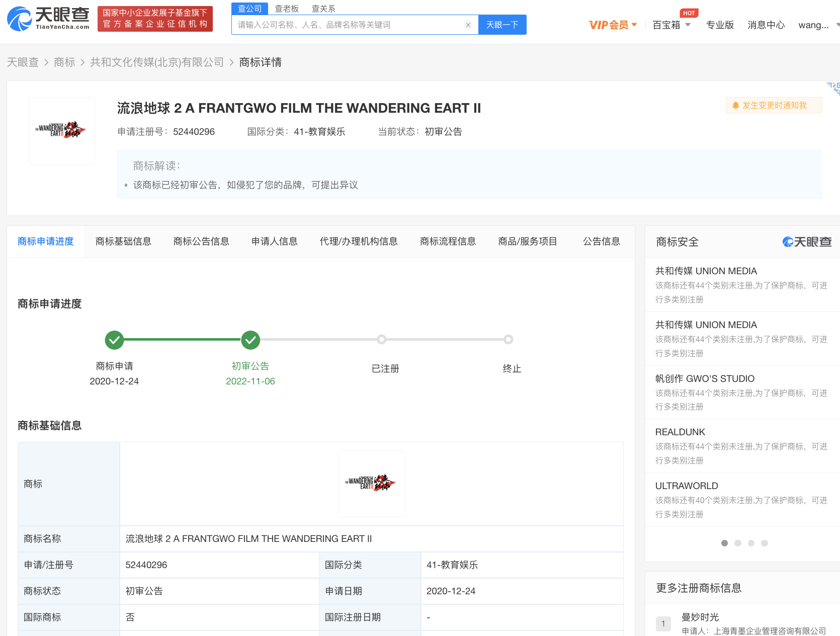Image resolution: width=840 pixels, height=636 pixels.
Task: Select the 公告信息 tab
Action: click(602, 242)
